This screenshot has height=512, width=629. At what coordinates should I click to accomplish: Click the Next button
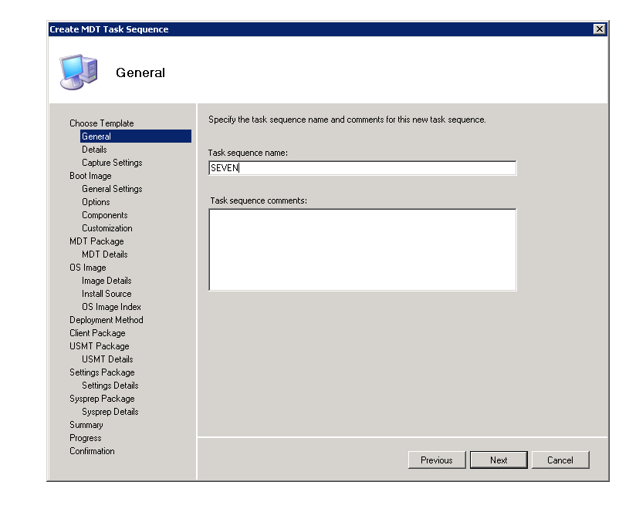pos(499,460)
